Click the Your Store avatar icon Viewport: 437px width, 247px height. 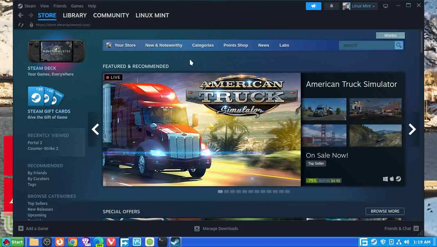pos(109,45)
